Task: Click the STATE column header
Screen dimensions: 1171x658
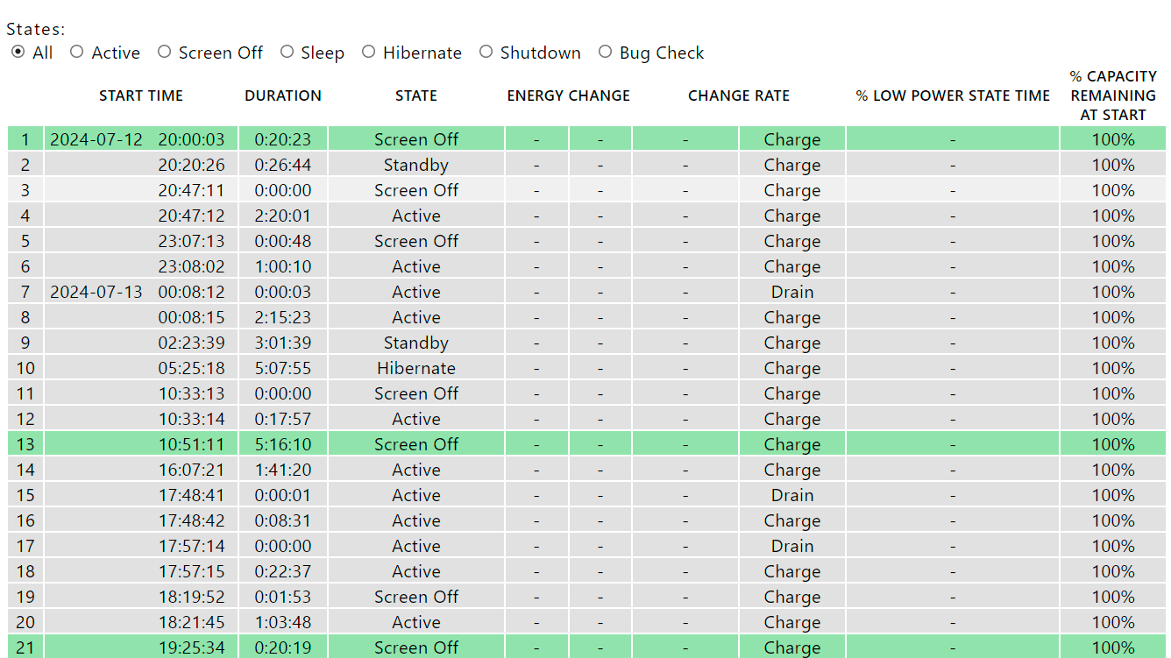Action: pos(416,96)
